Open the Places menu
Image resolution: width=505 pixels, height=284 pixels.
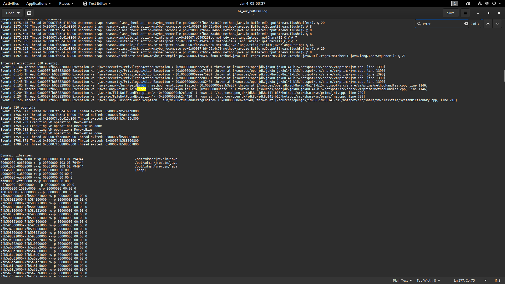coord(66,3)
